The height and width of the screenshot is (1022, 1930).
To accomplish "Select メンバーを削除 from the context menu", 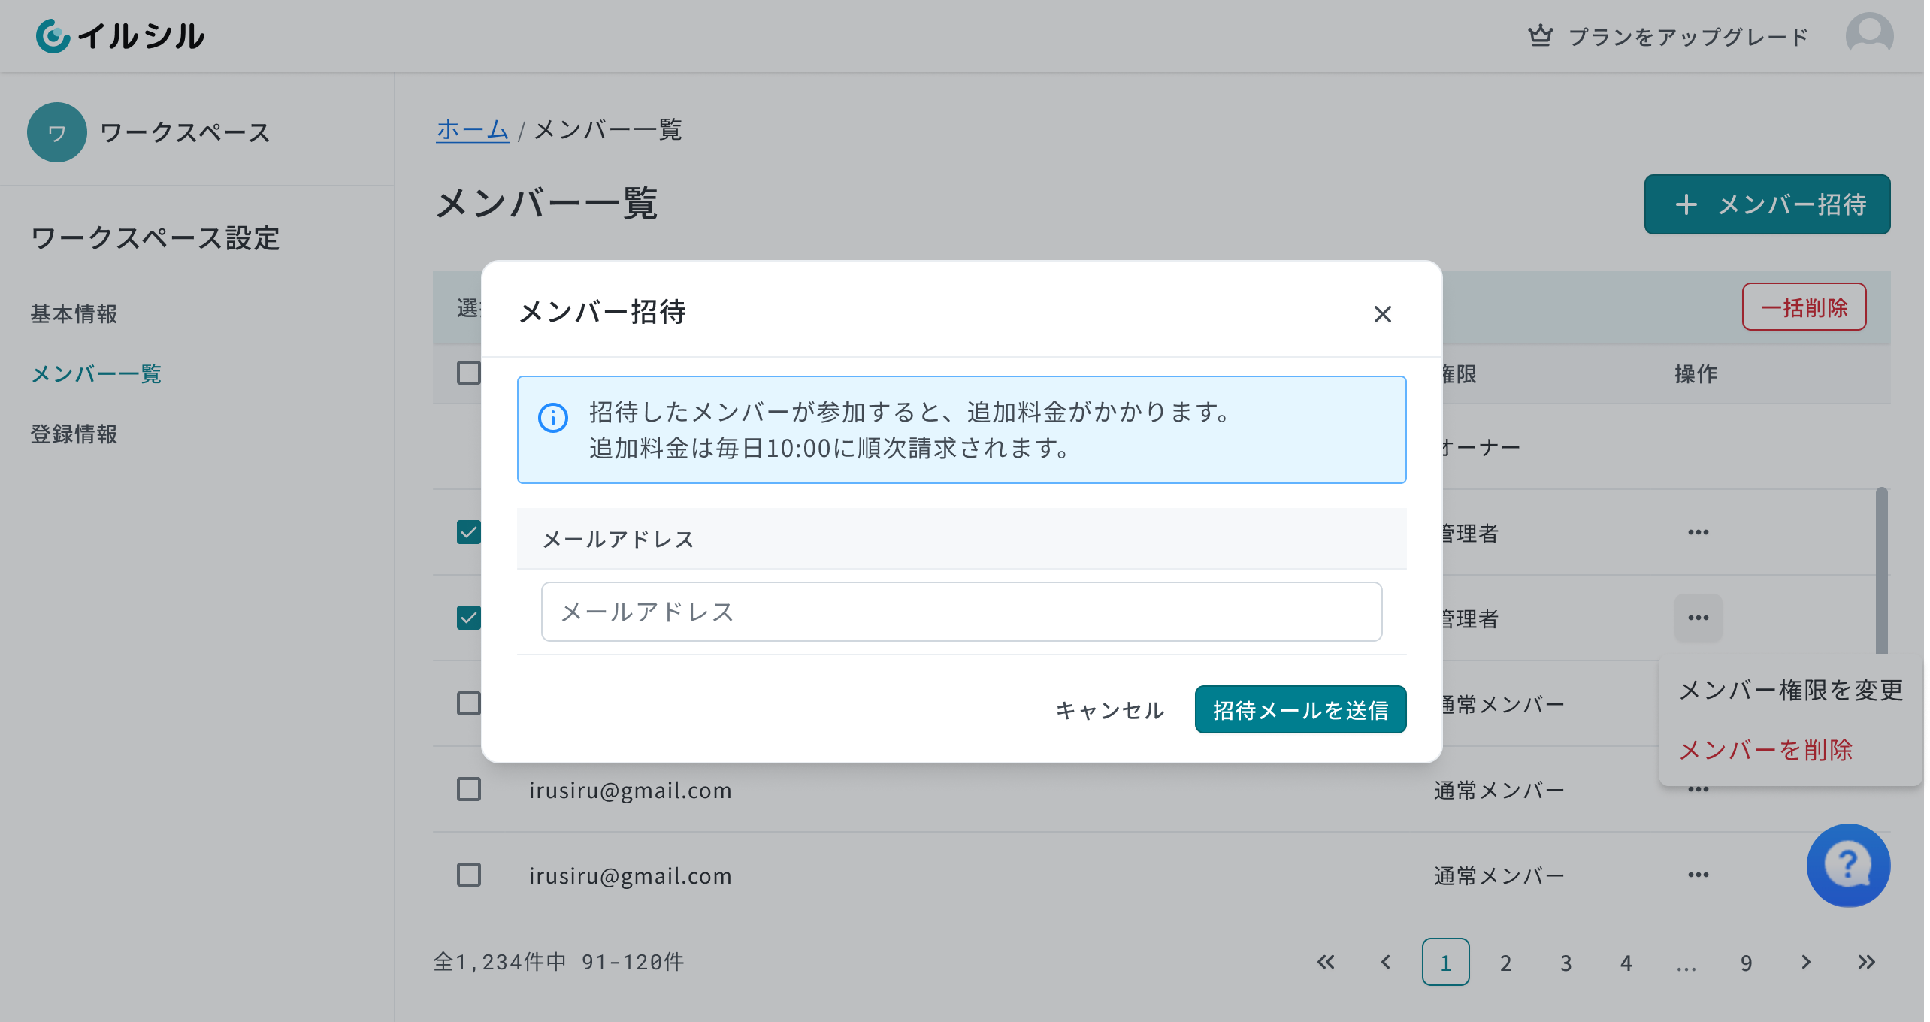I will (1791, 750).
